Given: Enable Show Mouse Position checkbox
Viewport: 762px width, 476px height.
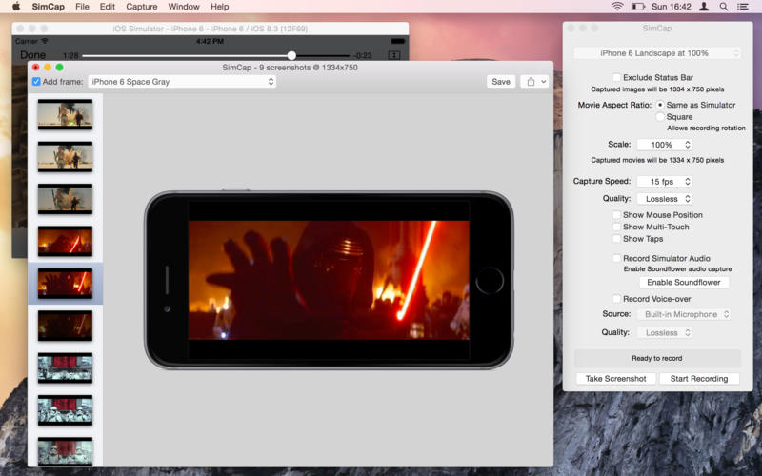Looking at the screenshot, I should (617, 215).
